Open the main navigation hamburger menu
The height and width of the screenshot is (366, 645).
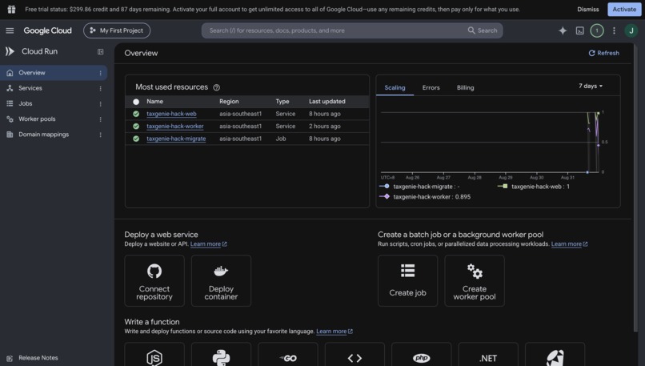10,30
